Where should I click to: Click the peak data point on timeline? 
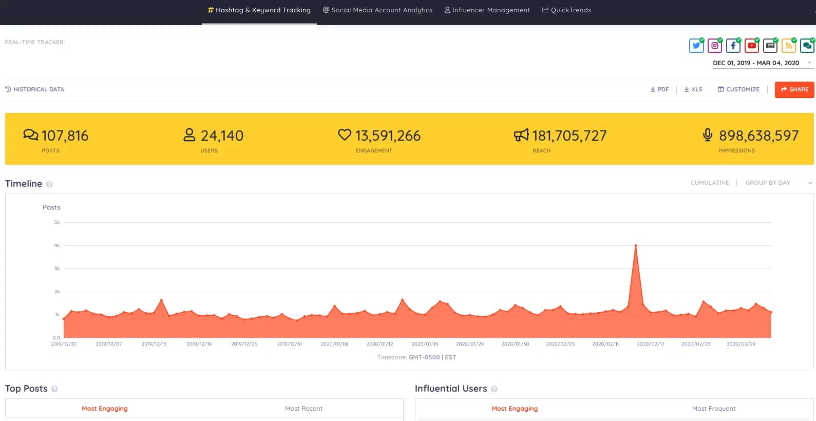(x=636, y=246)
